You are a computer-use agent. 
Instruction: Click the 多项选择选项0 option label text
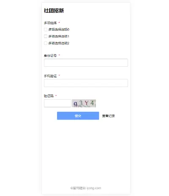(59, 30)
